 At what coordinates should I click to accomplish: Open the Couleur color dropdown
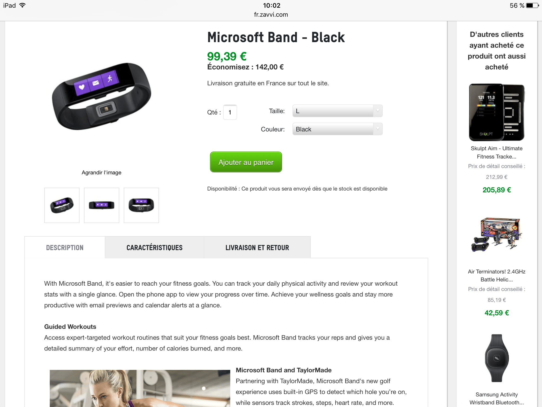(337, 129)
